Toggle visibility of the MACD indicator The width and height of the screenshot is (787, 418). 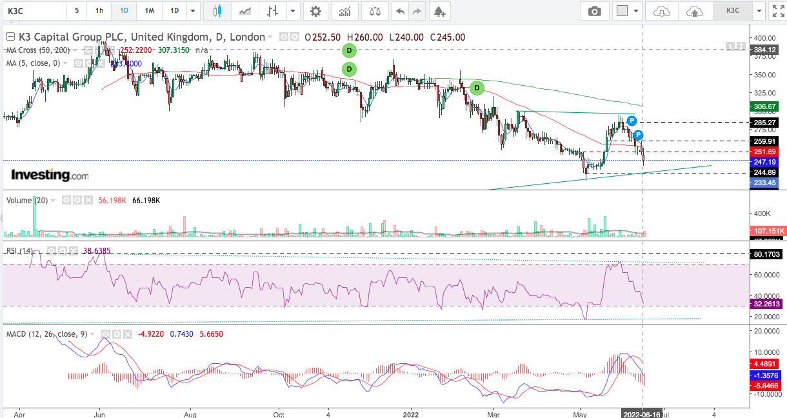pyautogui.click(x=105, y=333)
